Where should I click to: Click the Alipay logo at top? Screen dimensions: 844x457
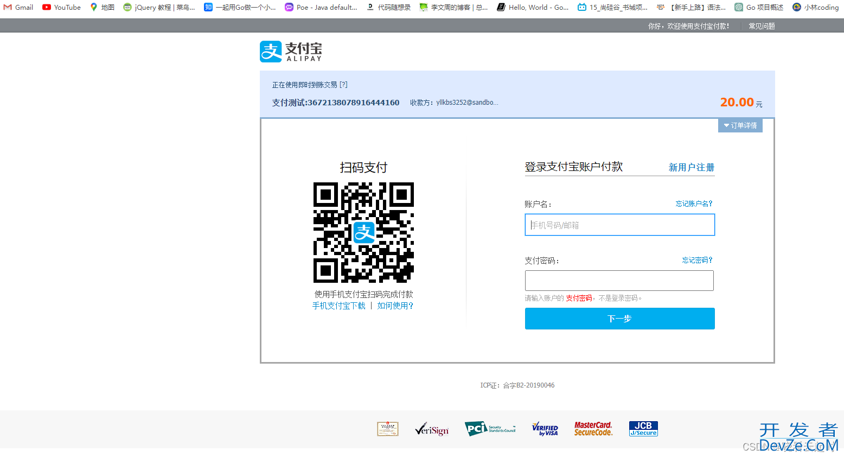pos(291,52)
